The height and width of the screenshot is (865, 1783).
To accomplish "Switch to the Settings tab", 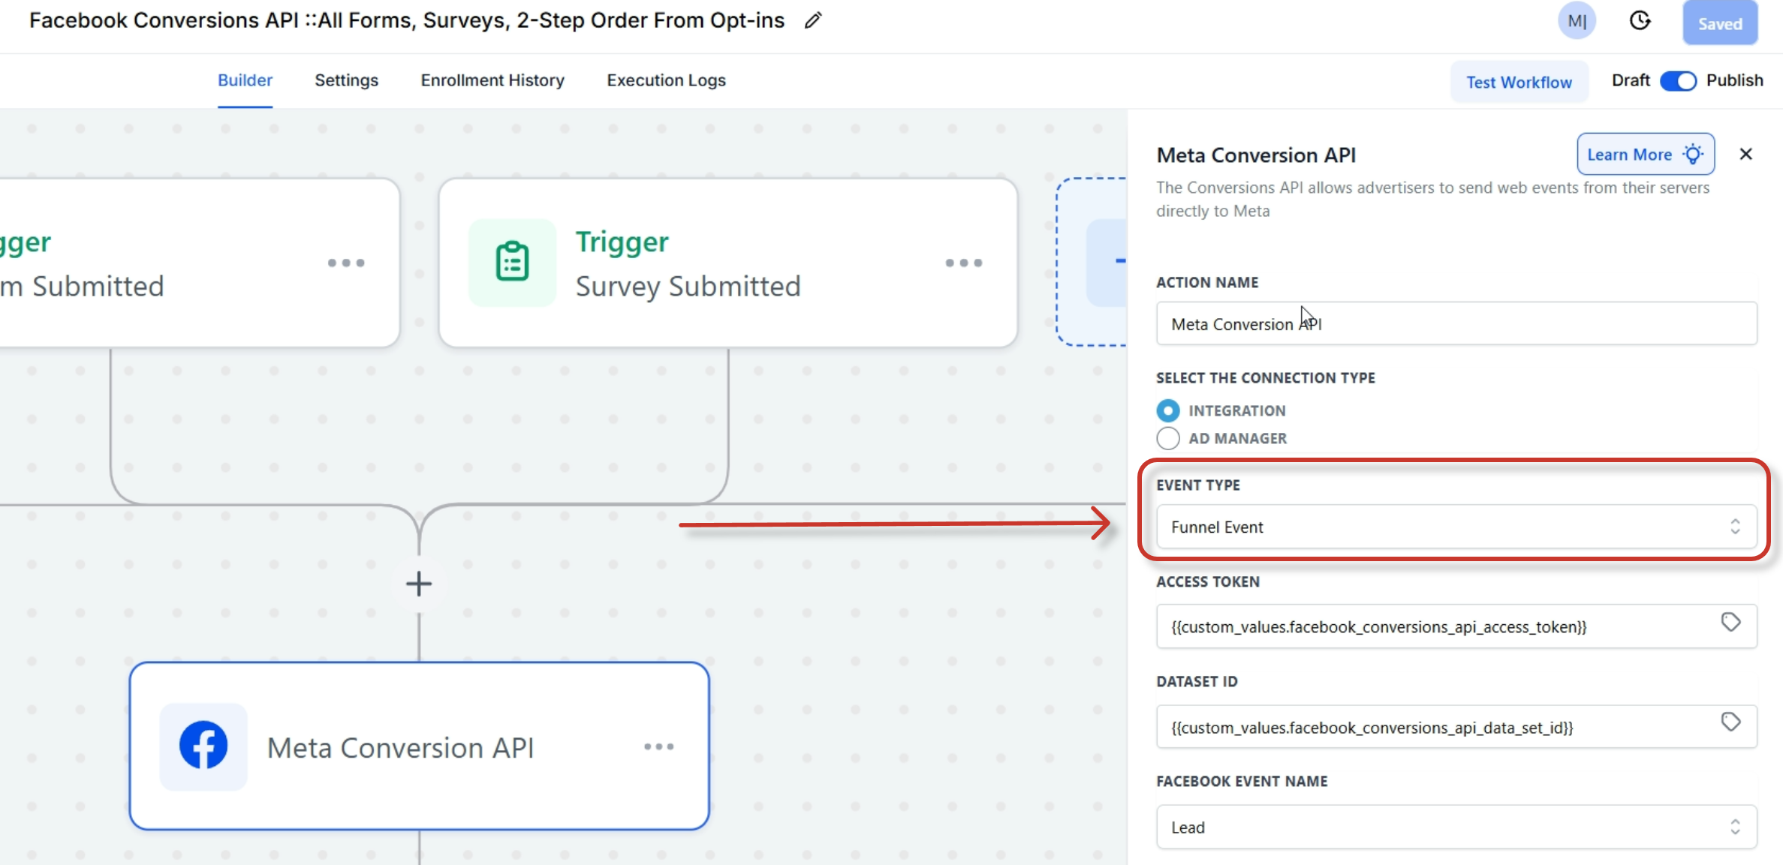I will click(x=346, y=80).
